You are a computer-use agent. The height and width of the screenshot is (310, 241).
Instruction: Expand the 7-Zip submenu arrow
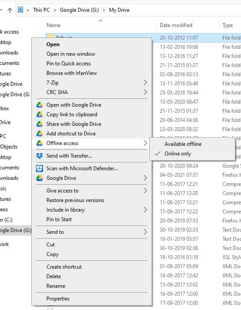(x=145, y=83)
